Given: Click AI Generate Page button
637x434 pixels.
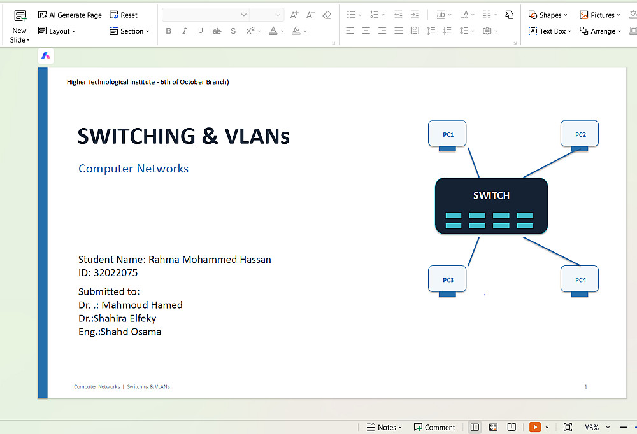Looking at the screenshot, I should (70, 15).
